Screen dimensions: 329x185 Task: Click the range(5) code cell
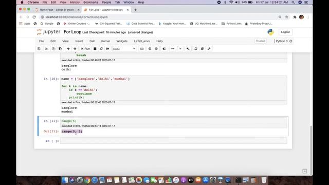174,121
